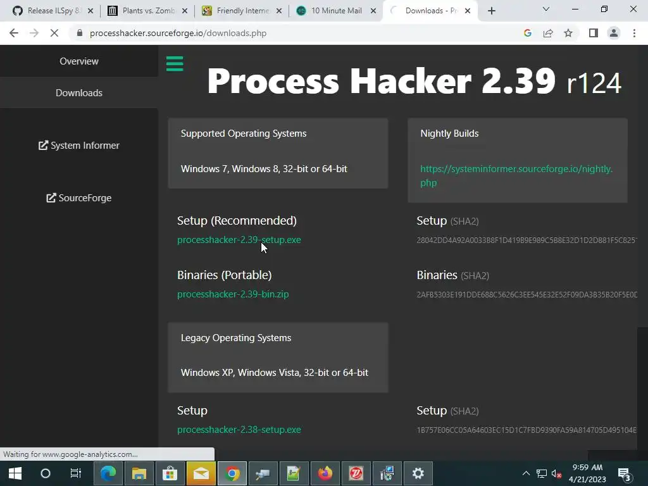Close the Plants vs. Zombies tab
Viewport: 648px width, 486px height.
click(185, 11)
